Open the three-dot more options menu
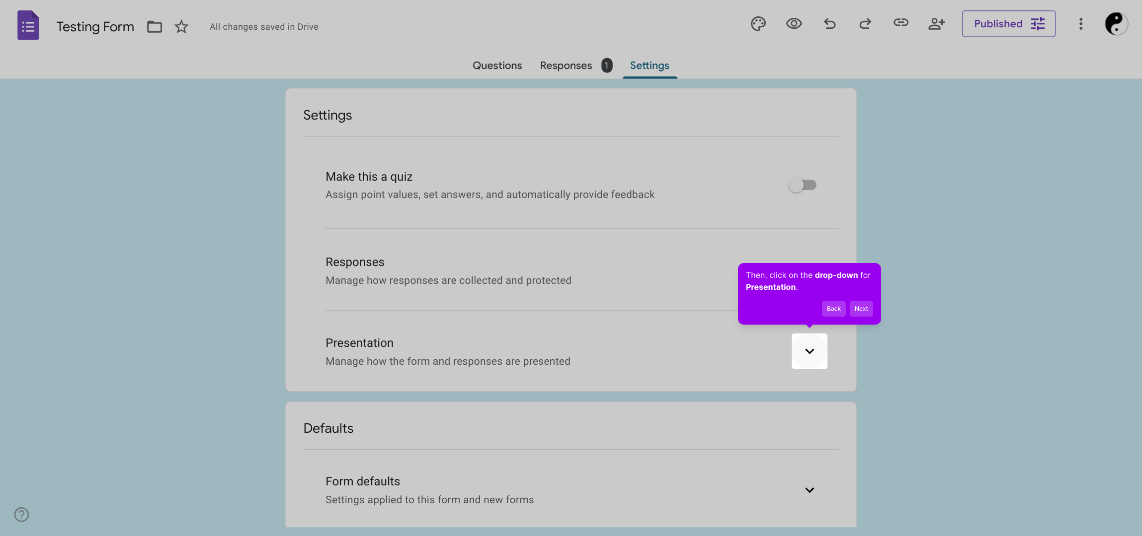 [x=1081, y=24]
